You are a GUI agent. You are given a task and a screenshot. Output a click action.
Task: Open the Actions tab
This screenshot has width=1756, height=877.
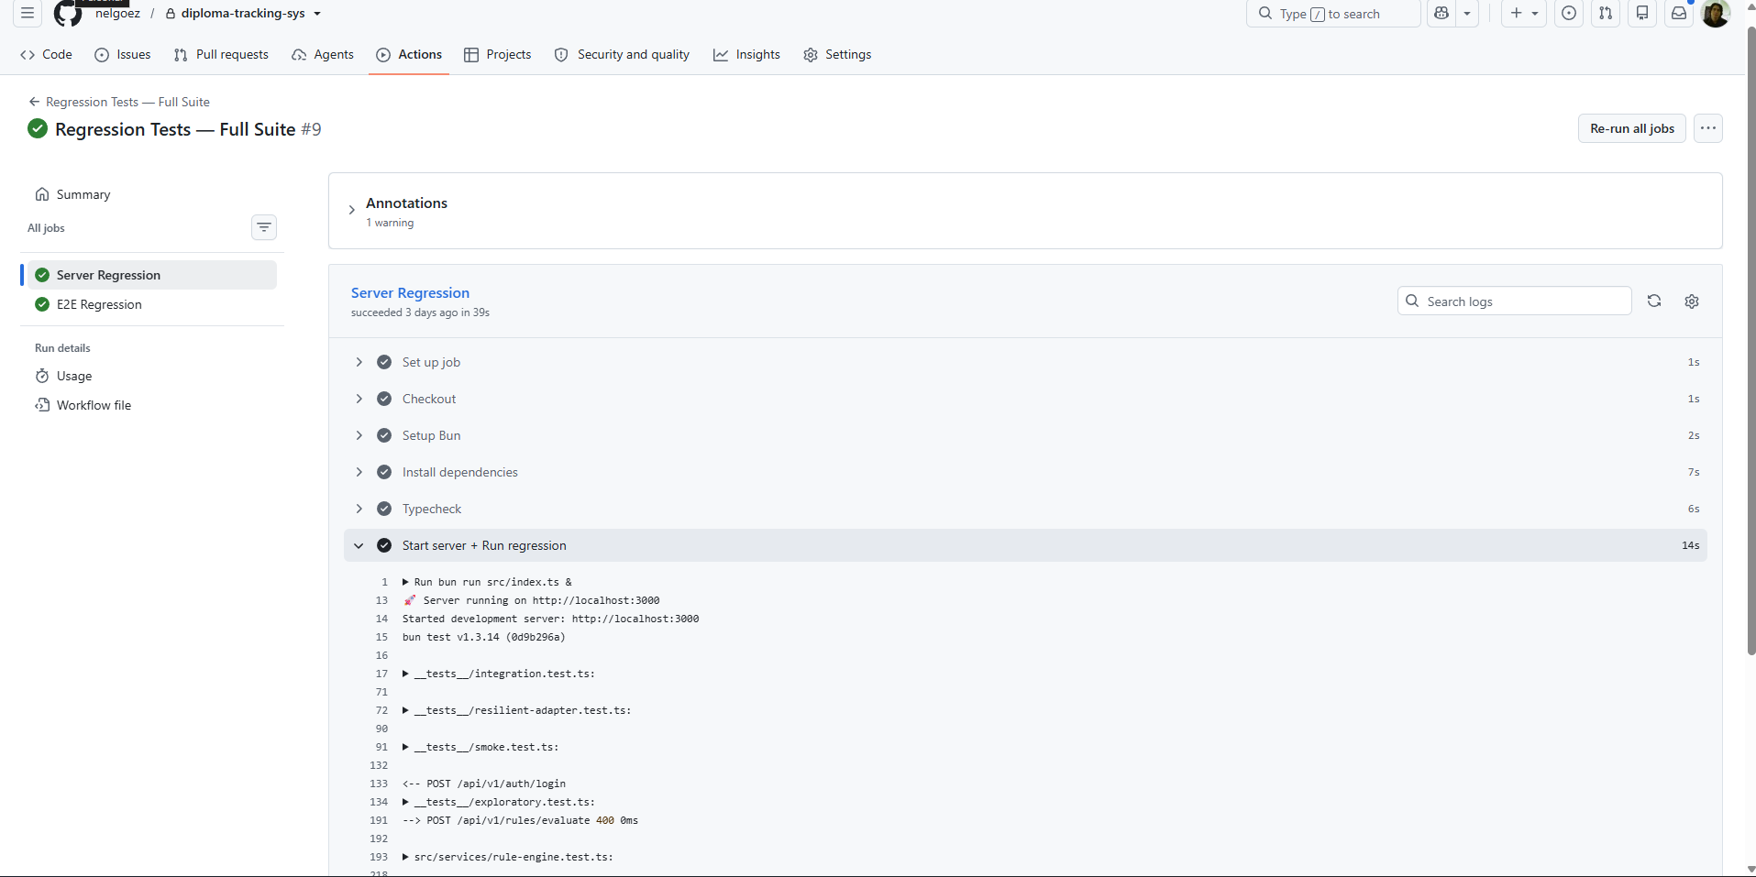tap(409, 55)
